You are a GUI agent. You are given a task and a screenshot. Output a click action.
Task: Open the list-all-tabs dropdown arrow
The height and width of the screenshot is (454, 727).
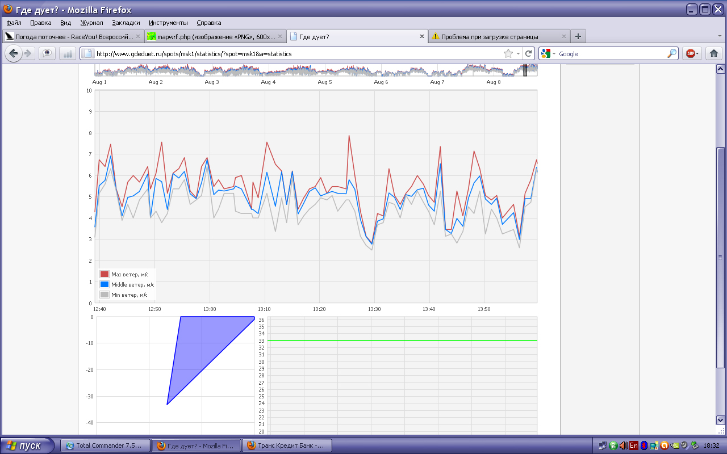pyautogui.click(x=720, y=36)
